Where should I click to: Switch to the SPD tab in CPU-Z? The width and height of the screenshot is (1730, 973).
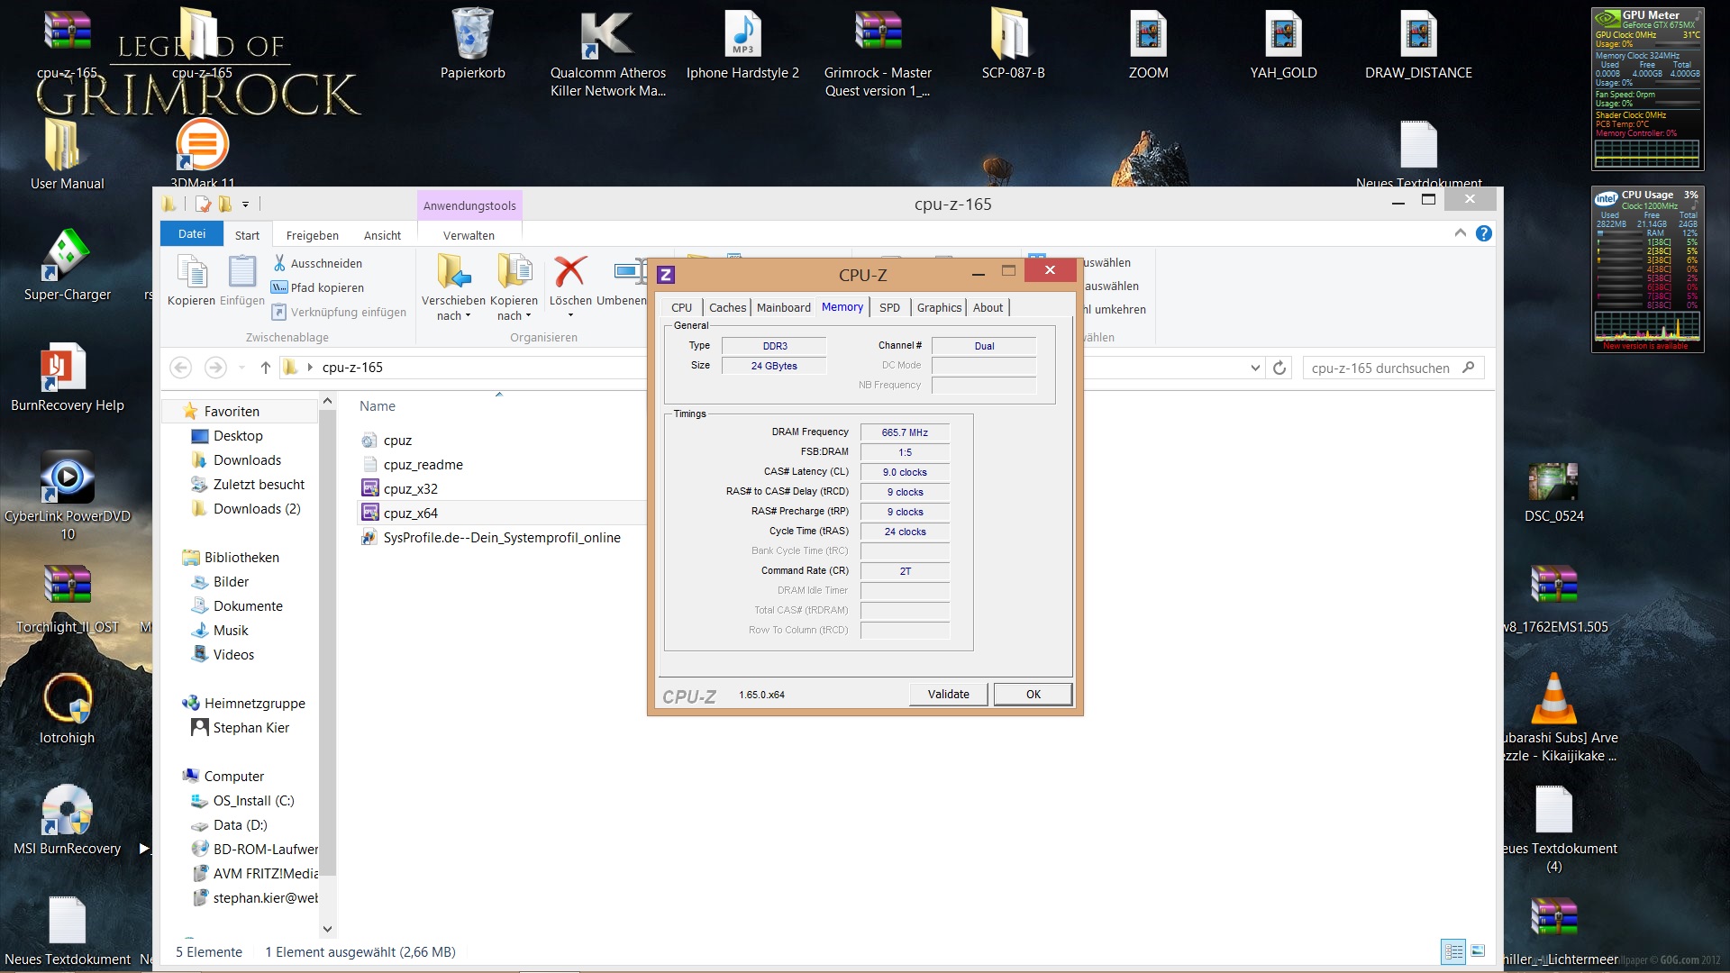(x=889, y=307)
